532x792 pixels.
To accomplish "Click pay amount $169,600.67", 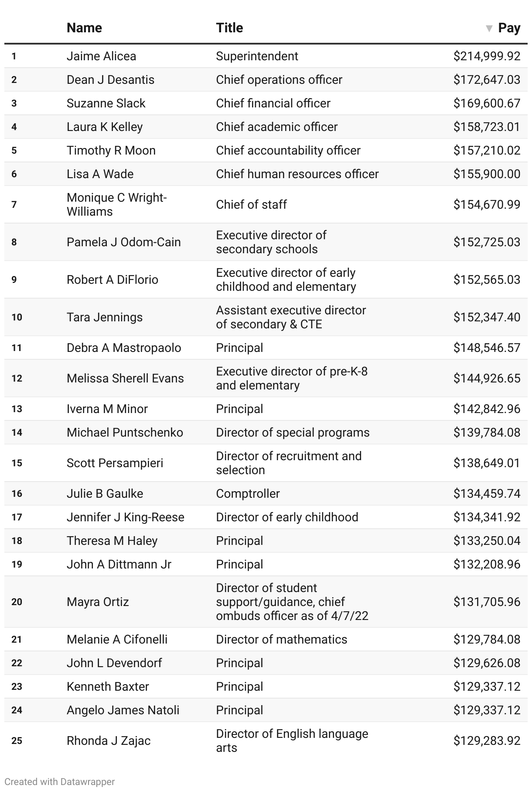I will tap(487, 103).
